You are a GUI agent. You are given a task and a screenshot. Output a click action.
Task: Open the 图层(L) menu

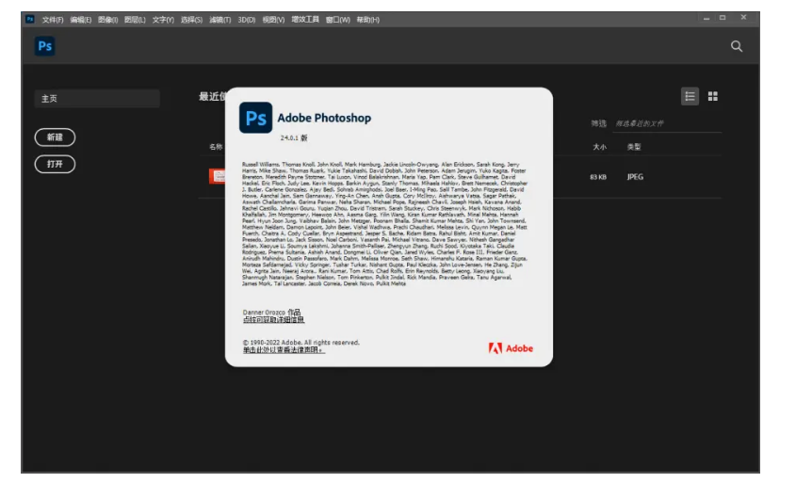135,20
